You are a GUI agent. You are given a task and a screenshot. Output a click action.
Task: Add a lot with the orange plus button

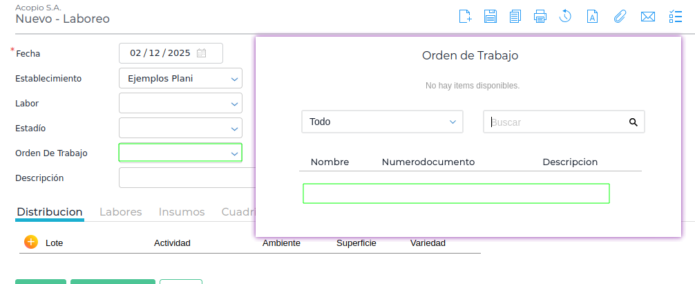[x=30, y=242]
